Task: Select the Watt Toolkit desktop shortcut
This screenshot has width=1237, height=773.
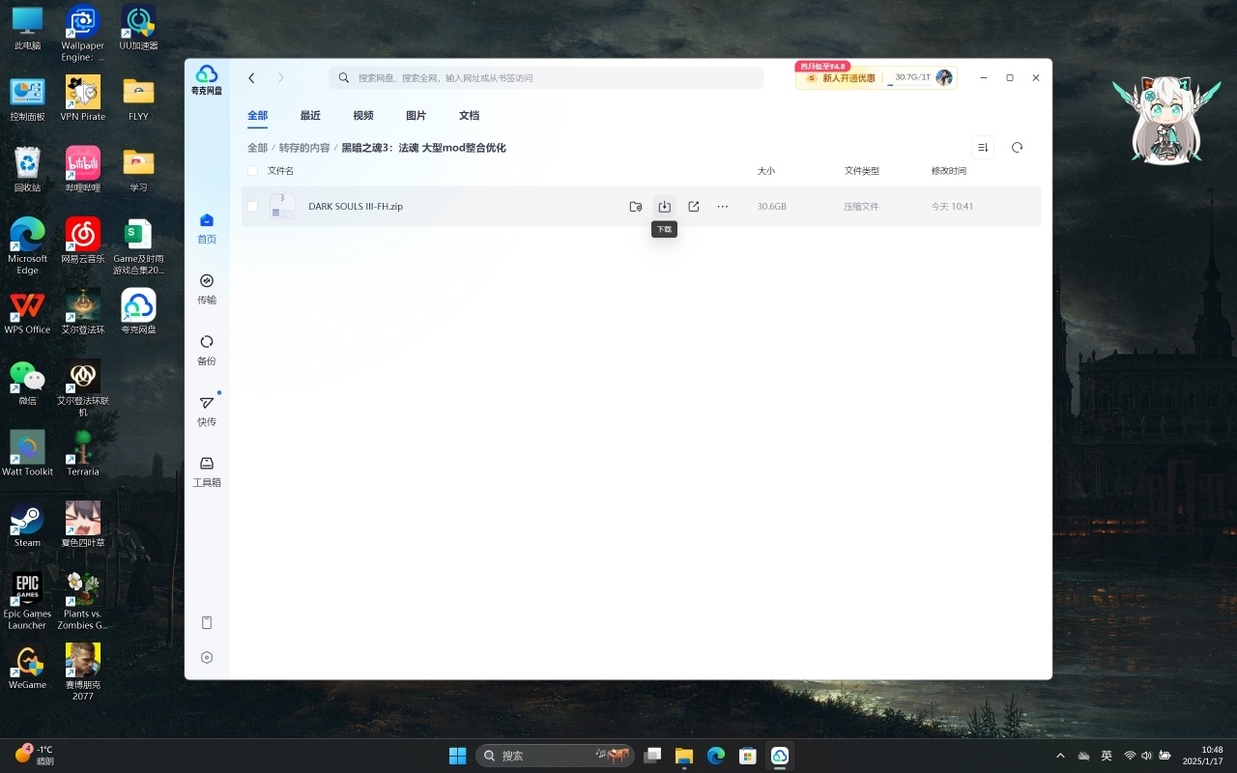Action: (x=27, y=453)
